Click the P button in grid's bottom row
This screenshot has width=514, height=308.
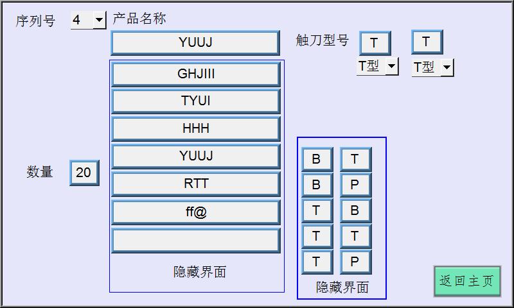(x=355, y=262)
